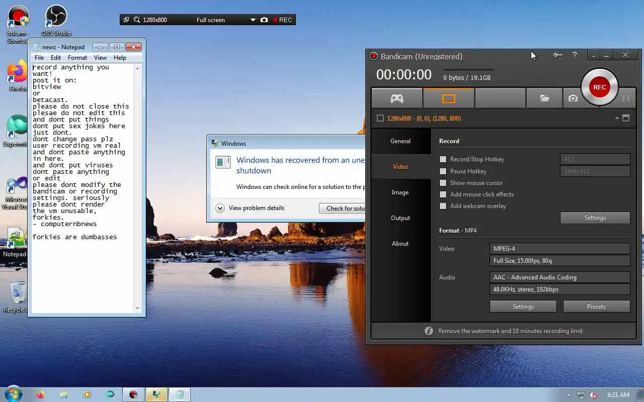This screenshot has width=644, height=402.
Task: Click Settings button under Record section
Action: pos(595,218)
